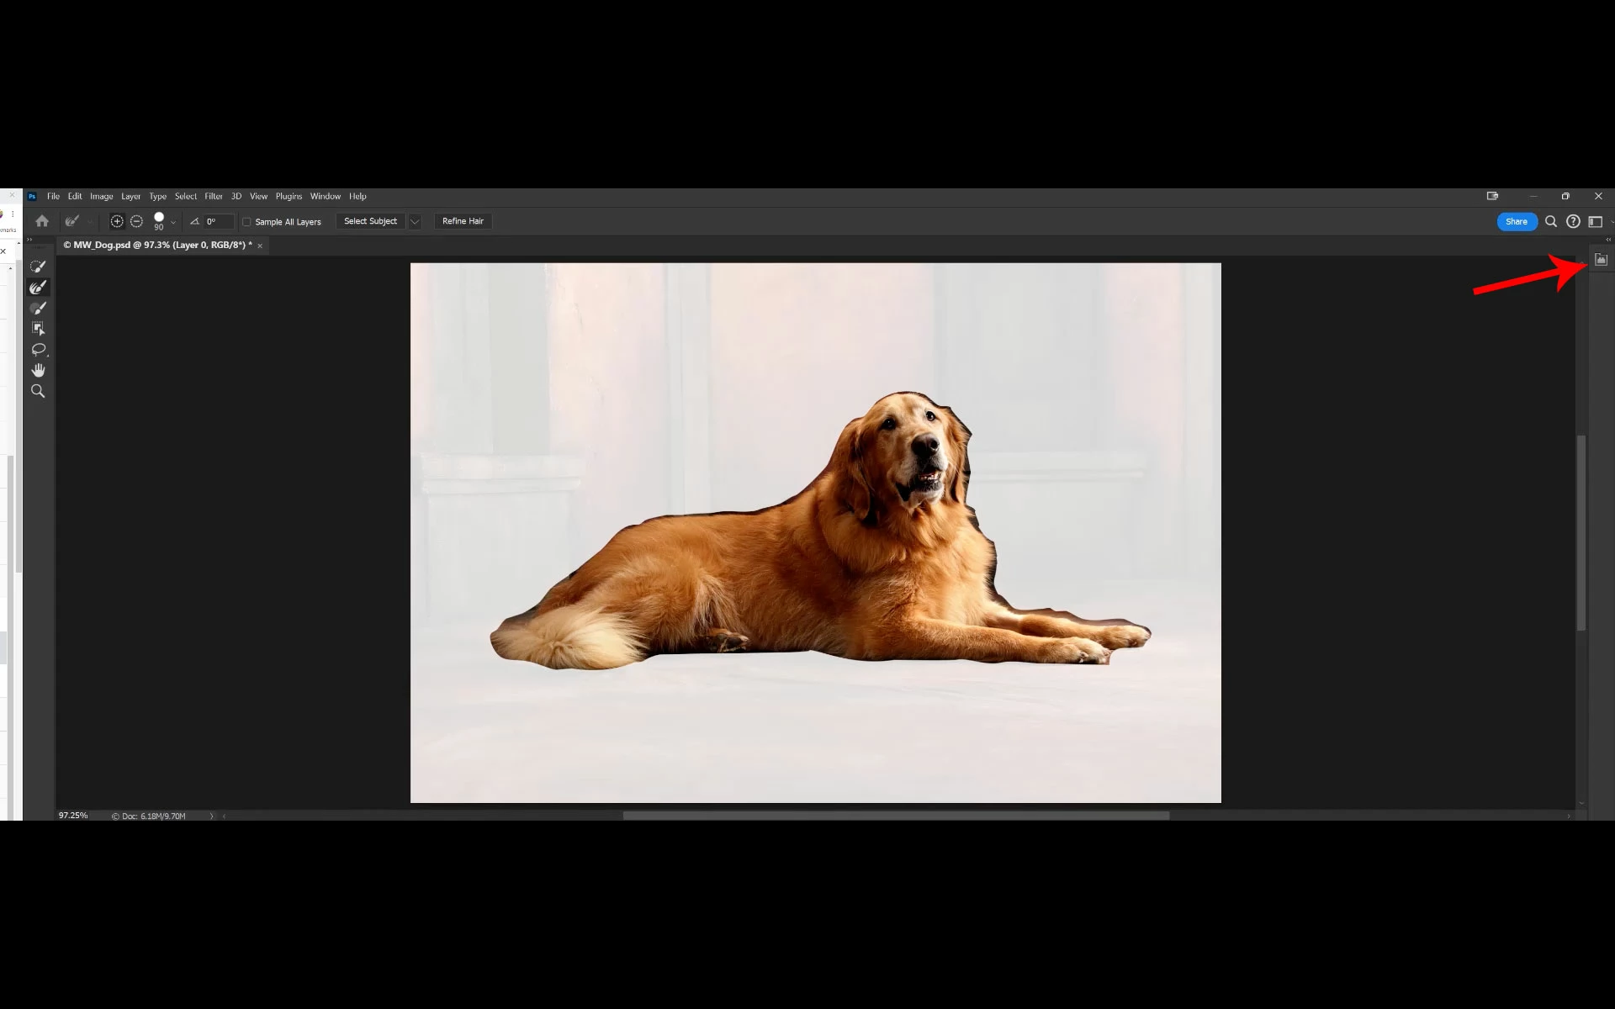Select the Zoom tool in toolbar

click(x=38, y=391)
